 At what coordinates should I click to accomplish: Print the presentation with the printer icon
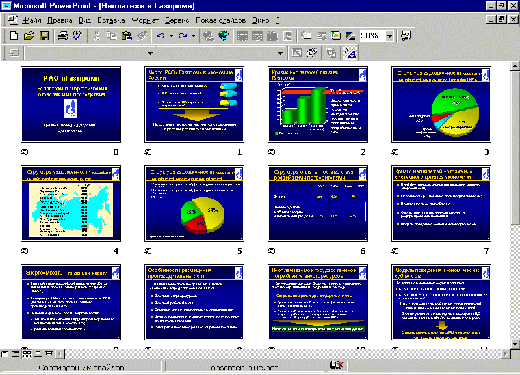[x=62, y=36]
